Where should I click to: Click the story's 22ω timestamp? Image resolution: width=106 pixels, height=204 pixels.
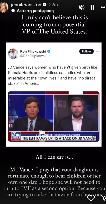[53, 5]
